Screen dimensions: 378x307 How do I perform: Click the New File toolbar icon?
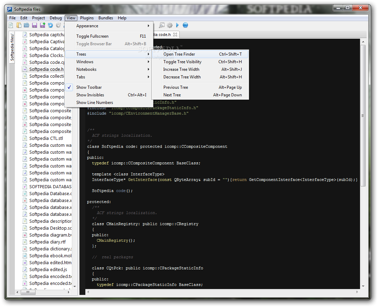11,25
